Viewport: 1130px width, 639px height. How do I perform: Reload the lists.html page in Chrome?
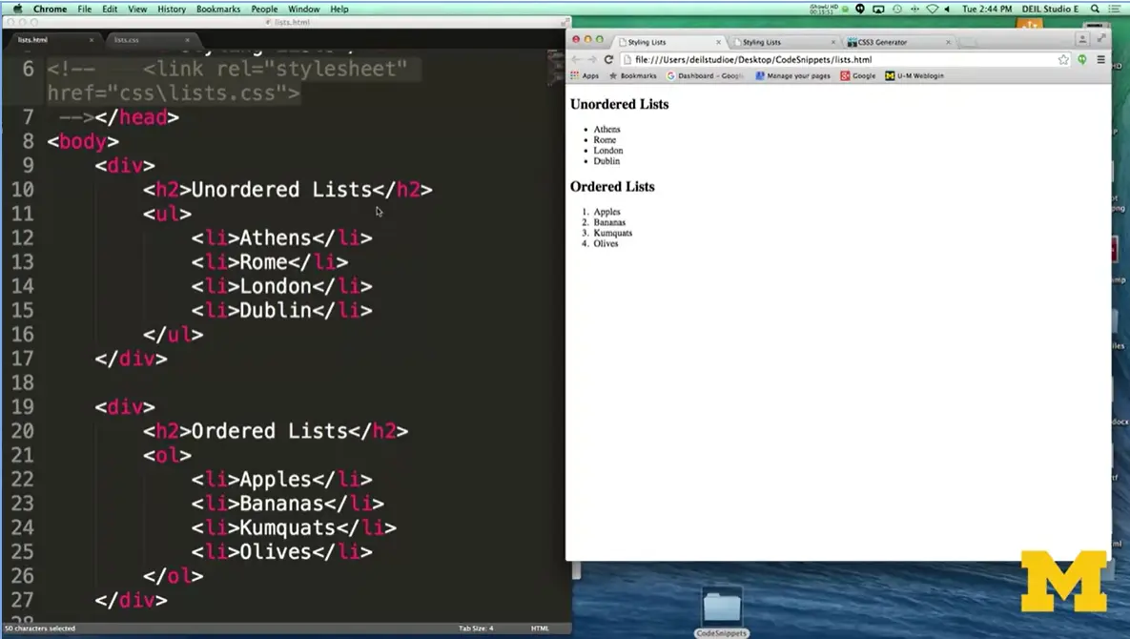coord(607,59)
